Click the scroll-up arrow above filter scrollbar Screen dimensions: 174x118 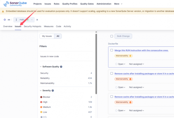tap(96, 32)
